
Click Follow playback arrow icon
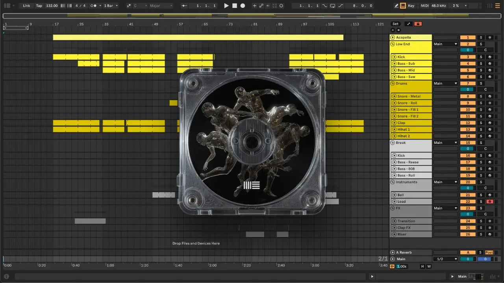(184, 6)
